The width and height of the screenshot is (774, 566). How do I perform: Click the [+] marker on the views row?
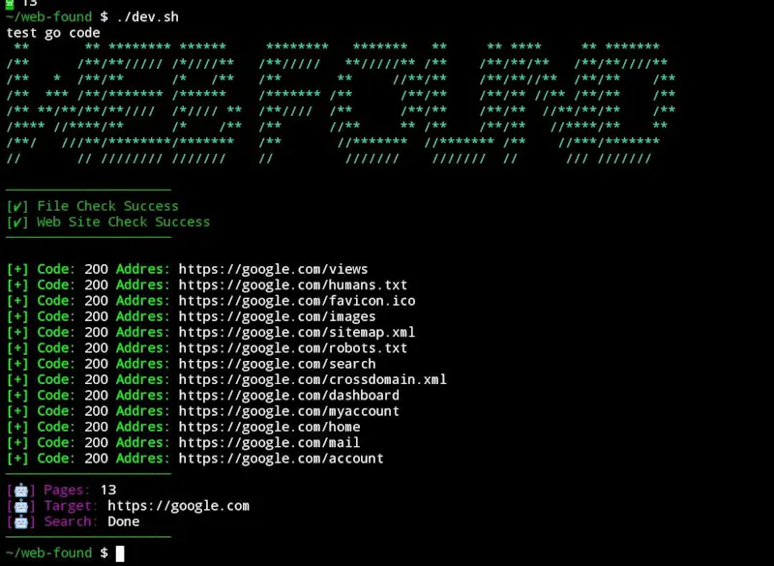coord(17,269)
